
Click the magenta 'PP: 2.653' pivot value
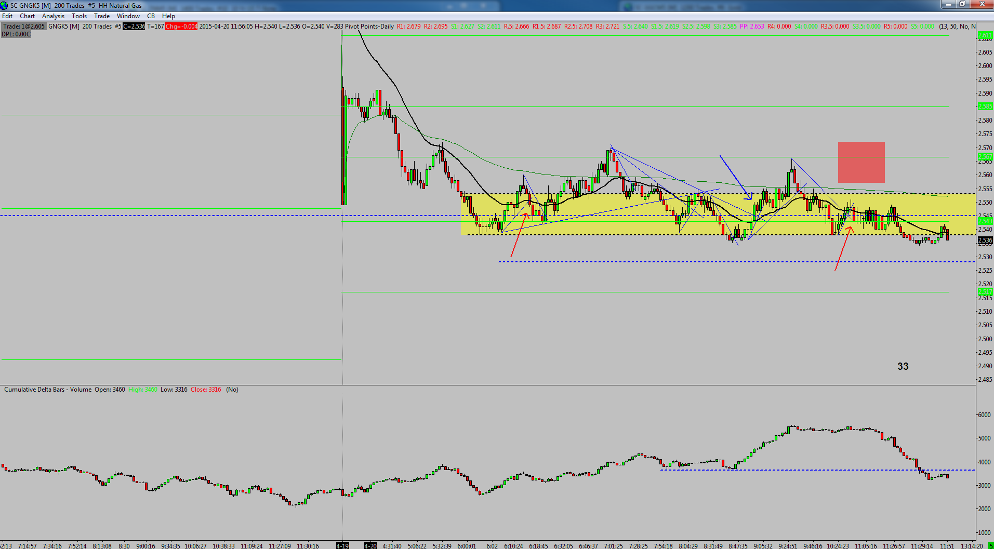[x=752, y=26]
